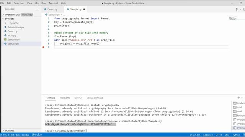Select Sample.py in the explorer tree

click(13, 44)
